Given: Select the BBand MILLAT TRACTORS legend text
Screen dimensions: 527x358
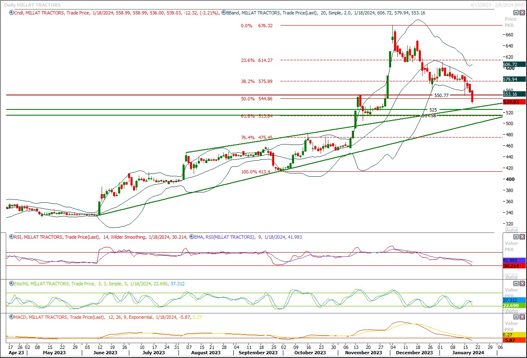Looking at the screenshot, I should click(326, 13).
